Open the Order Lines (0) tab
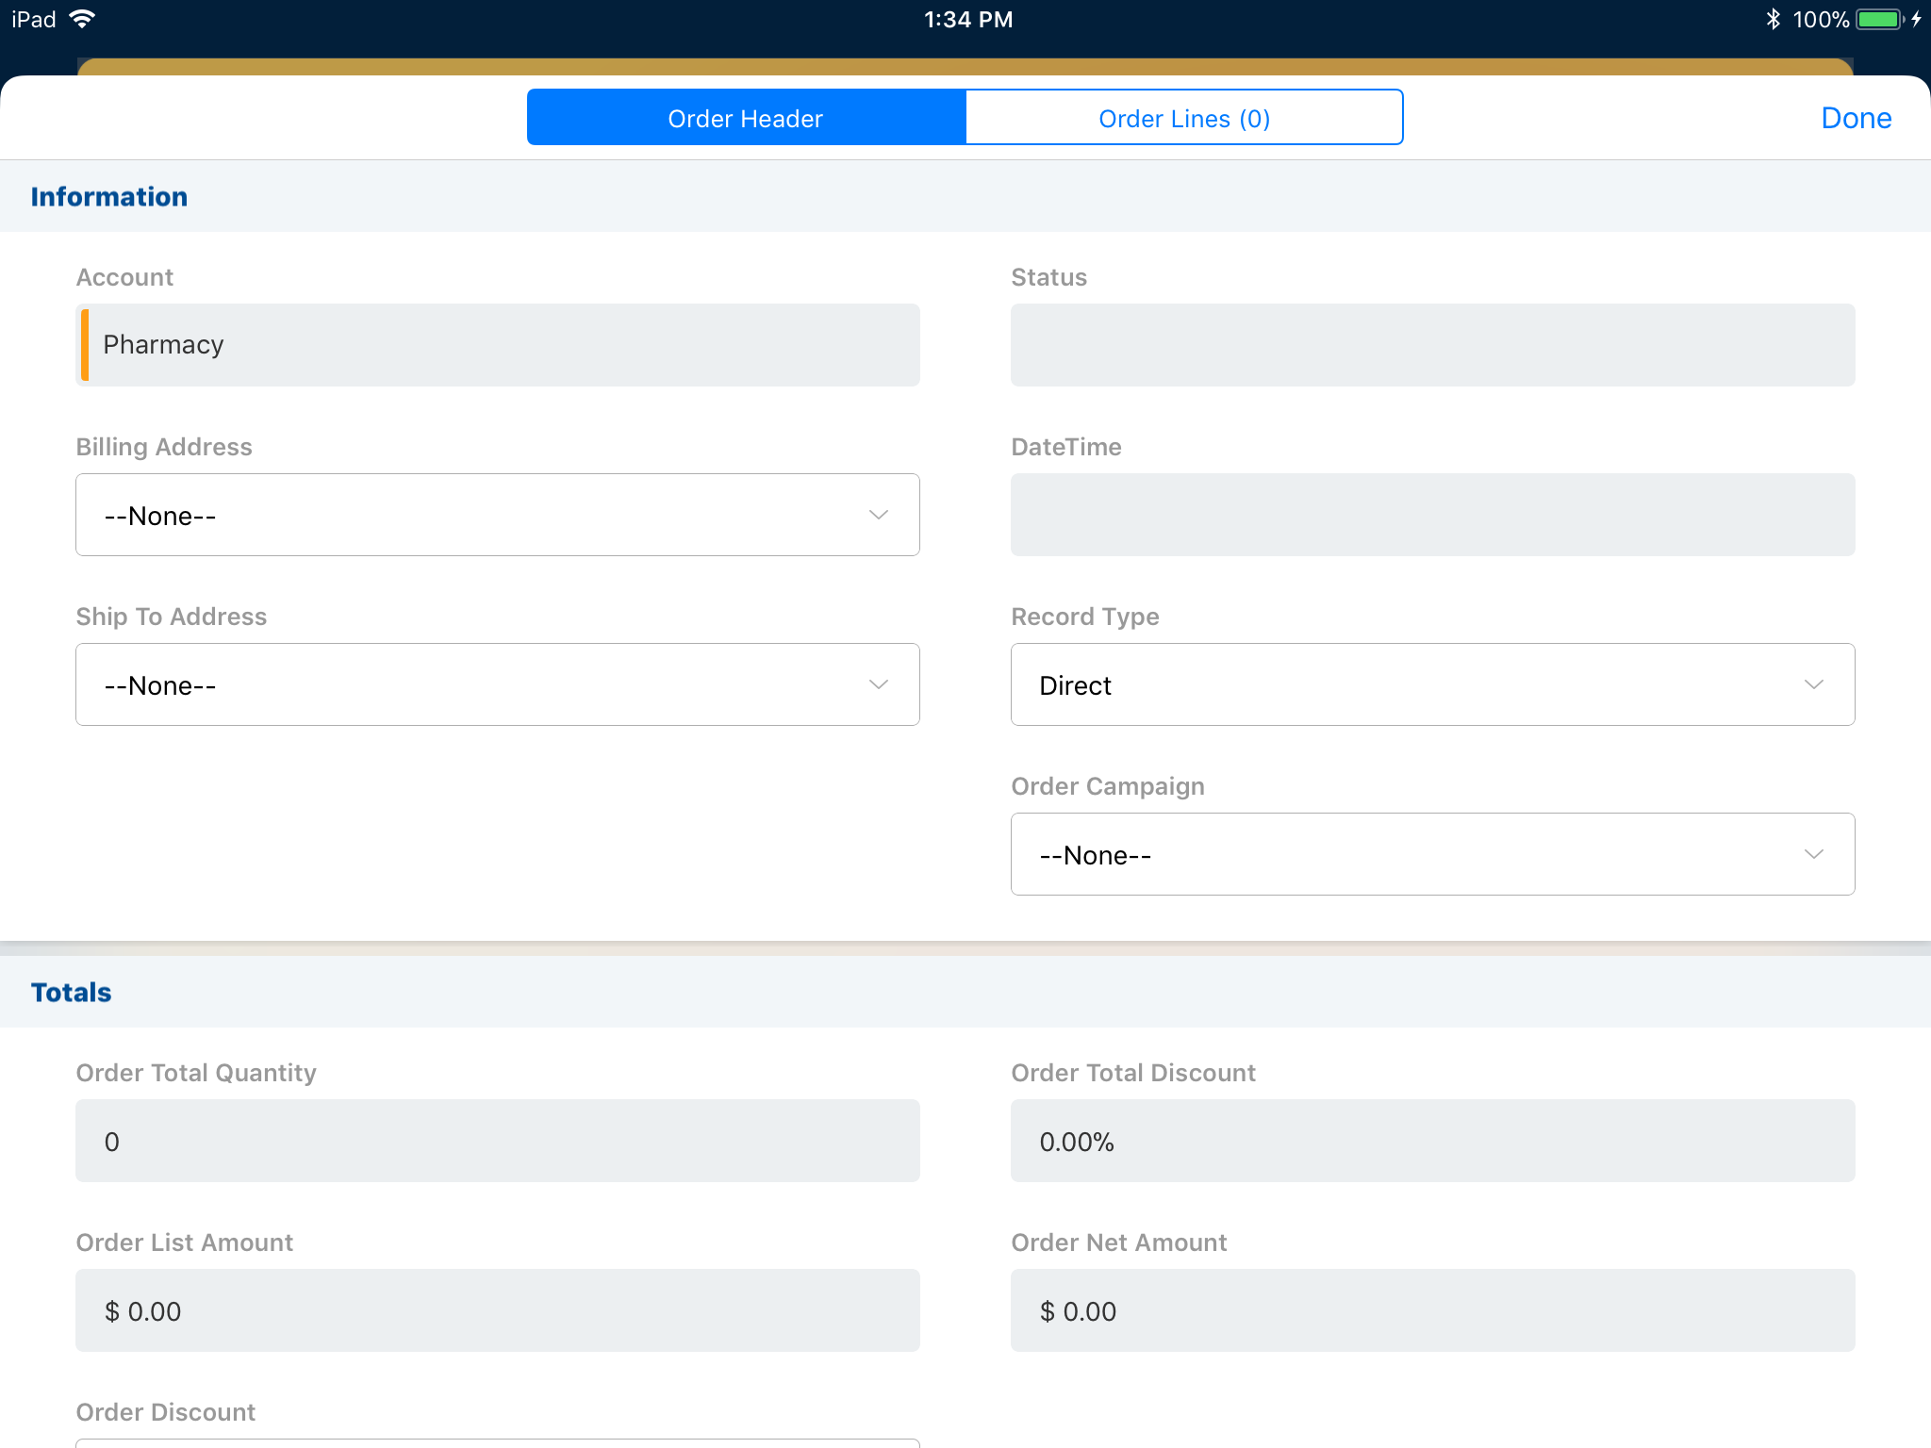Viewport: 1931px width, 1448px height. click(1184, 118)
